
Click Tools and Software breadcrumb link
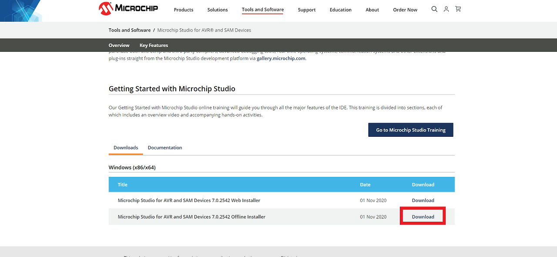pyautogui.click(x=129, y=30)
